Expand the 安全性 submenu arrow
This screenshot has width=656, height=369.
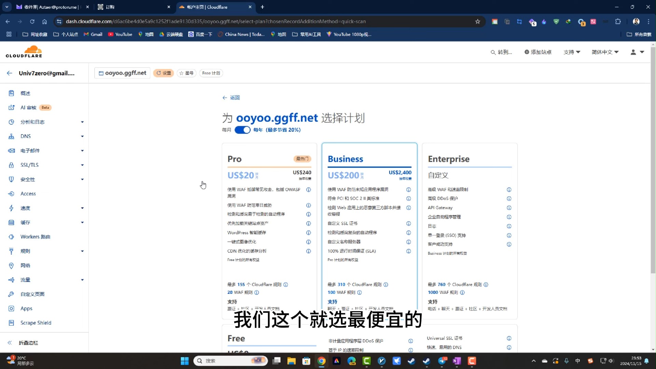pos(82,179)
